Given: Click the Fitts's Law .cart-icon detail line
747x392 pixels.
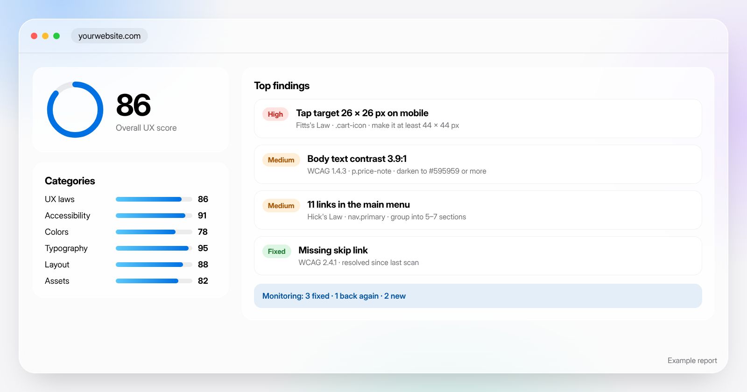Looking at the screenshot, I should pos(377,126).
